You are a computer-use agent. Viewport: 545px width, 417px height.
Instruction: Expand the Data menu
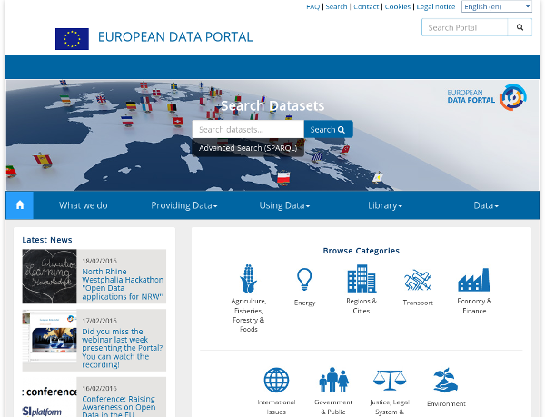[x=486, y=205]
